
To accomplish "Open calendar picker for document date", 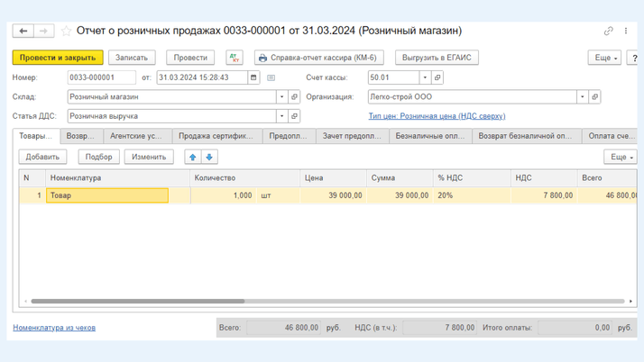I will [253, 77].
